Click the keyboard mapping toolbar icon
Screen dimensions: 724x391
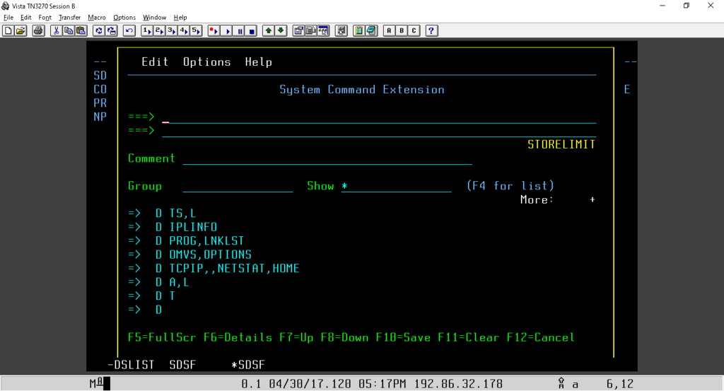[x=311, y=31]
